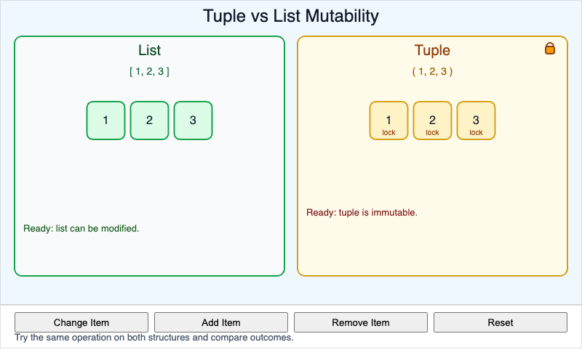The width and height of the screenshot is (582, 363).
Task: Click the tuple immutable status message
Action: 362,213
